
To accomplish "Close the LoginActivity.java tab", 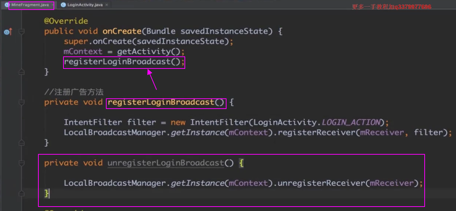I will coord(107,5).
